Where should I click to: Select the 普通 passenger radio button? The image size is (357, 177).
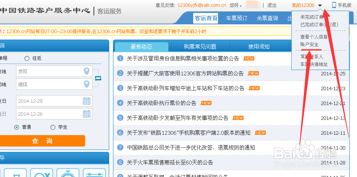tap(16, 127)
